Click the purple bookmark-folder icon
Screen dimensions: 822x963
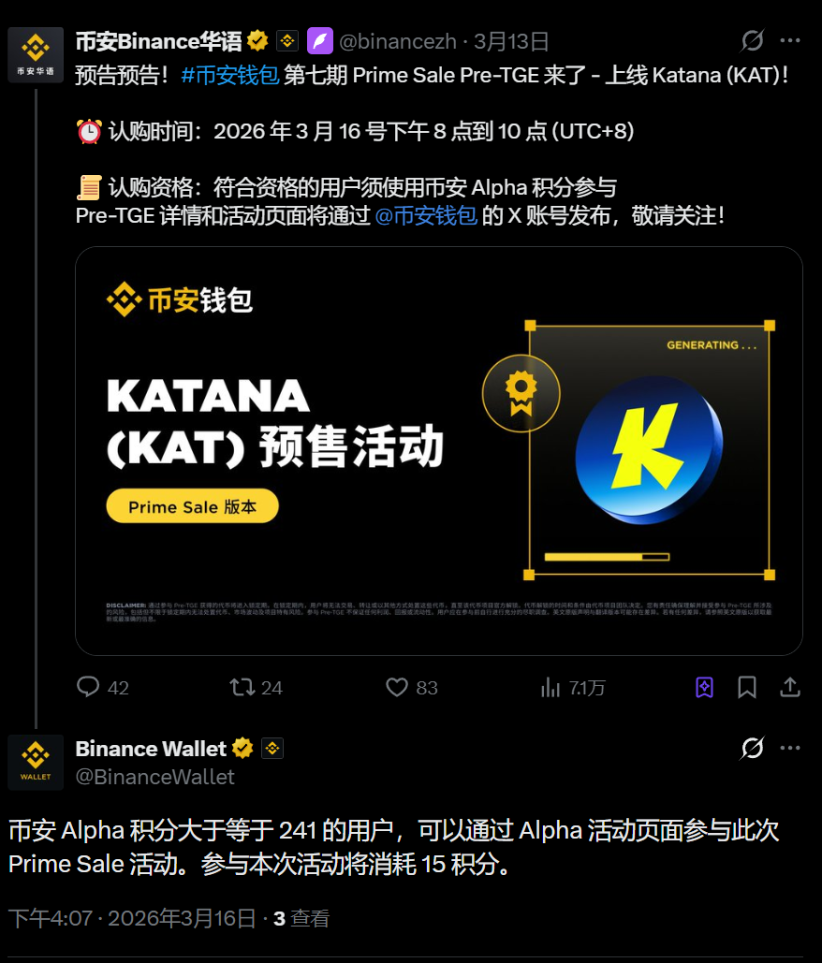[704, 687]
